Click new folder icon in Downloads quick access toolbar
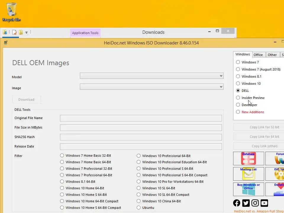Screen dimensions: 284x213 tap(21, 32)
